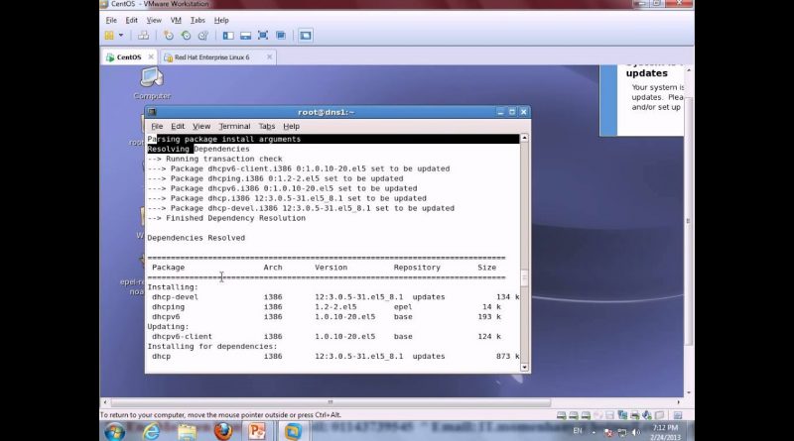Open terminal Edit menu
The image size is (794, 441).
tap(178, 127)
